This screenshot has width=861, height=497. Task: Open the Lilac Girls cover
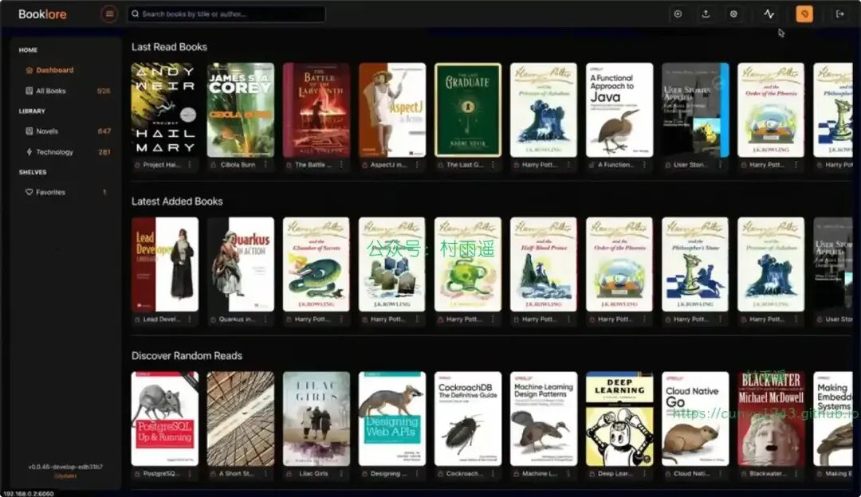coord(316,419)
